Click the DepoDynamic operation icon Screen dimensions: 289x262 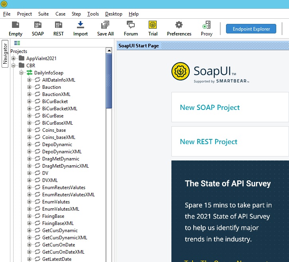(x=37, y=145)
